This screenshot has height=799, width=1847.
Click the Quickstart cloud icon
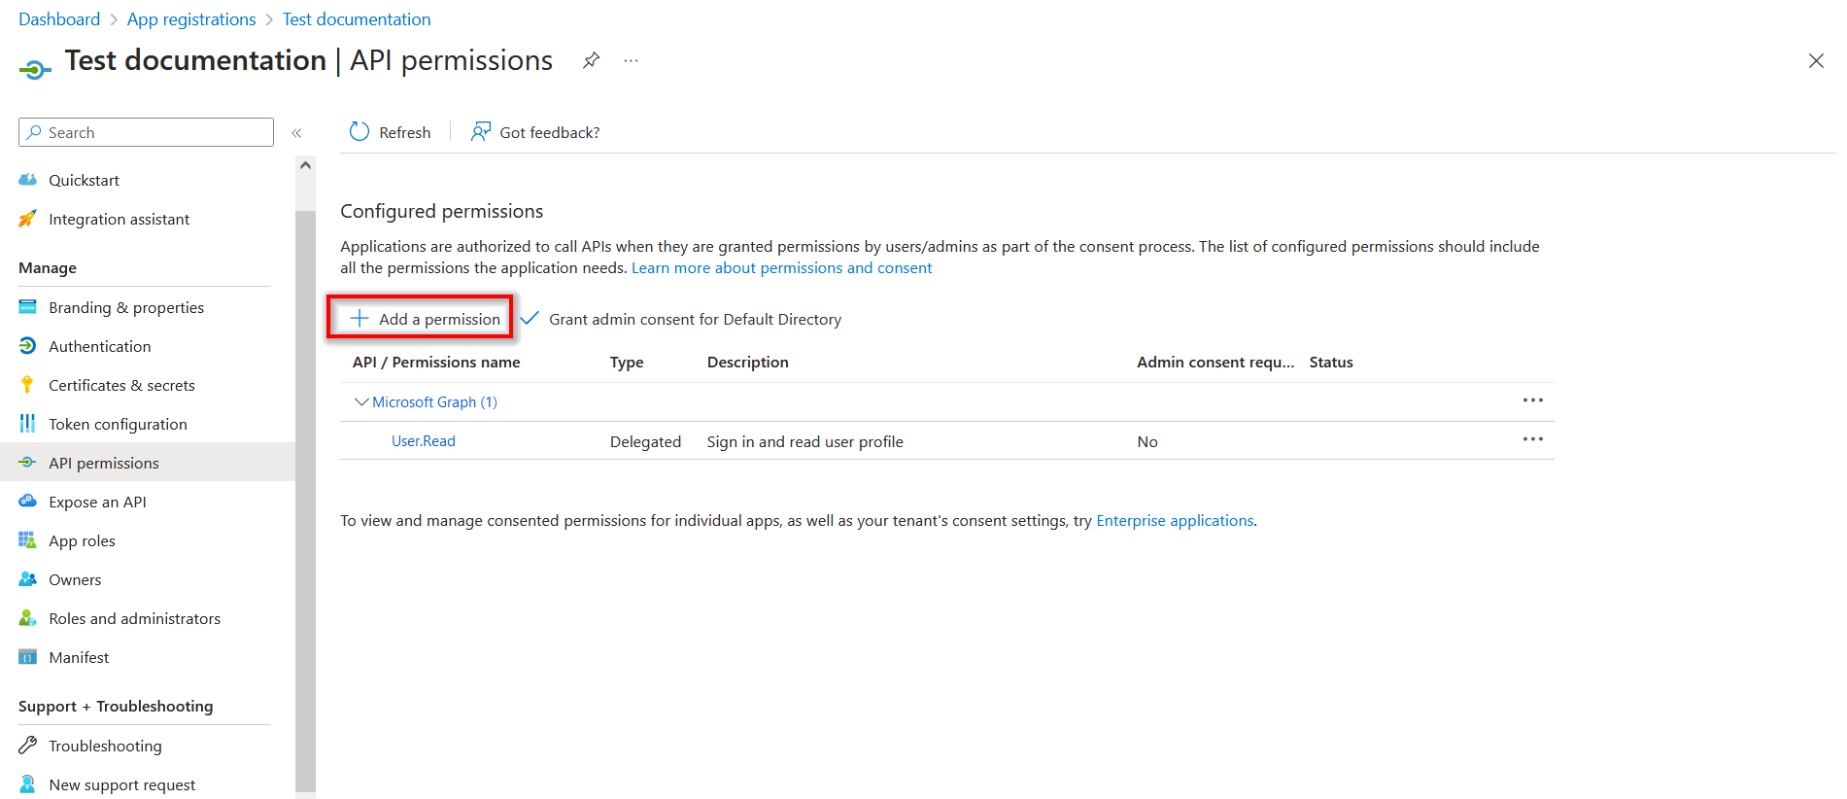(27, 180)
